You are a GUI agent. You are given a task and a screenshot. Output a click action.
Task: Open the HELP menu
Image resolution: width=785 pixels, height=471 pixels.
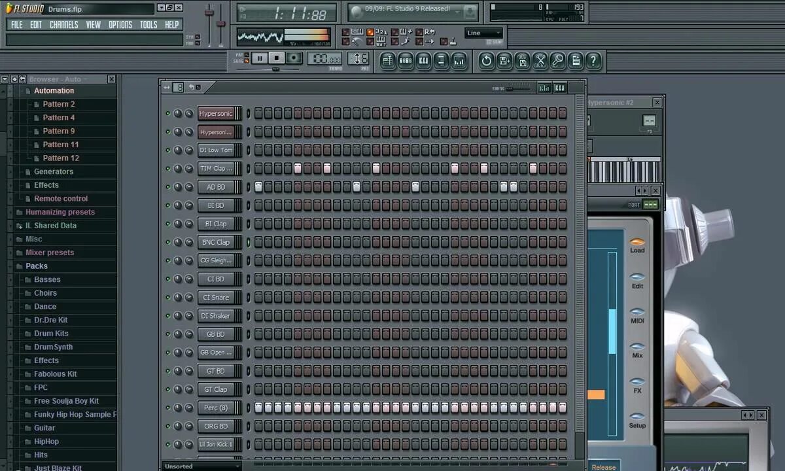(171, 25)
